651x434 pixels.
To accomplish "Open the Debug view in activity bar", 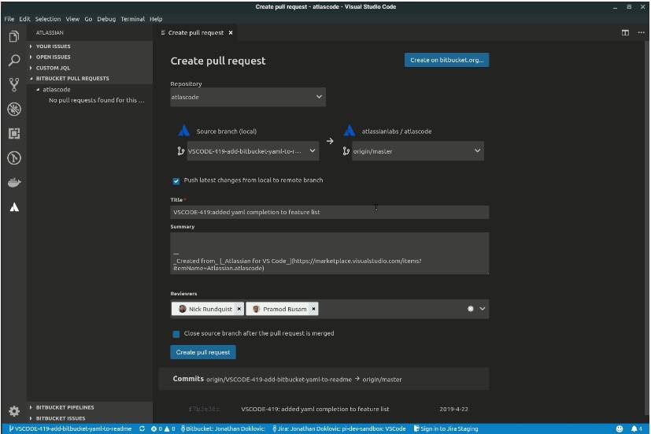I will pos(14,109).
